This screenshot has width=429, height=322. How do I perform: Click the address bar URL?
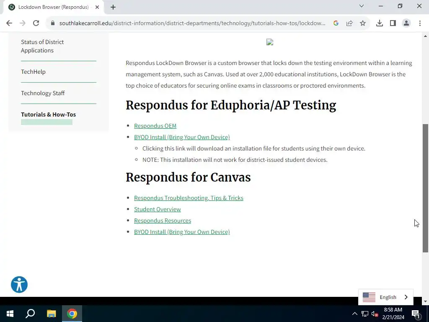[x=192, y=23]
